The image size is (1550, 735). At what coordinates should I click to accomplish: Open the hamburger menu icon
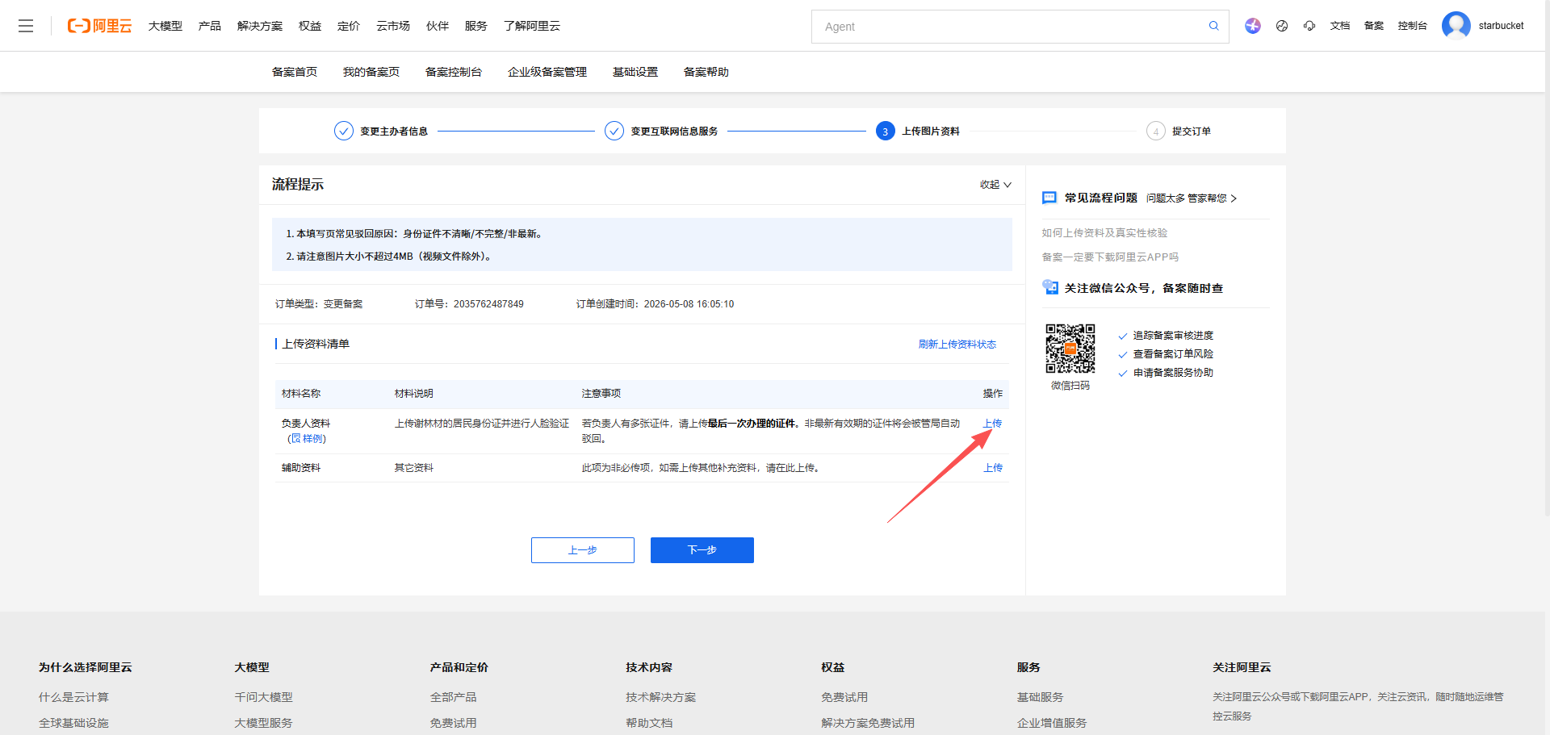[x=26, y=26]
